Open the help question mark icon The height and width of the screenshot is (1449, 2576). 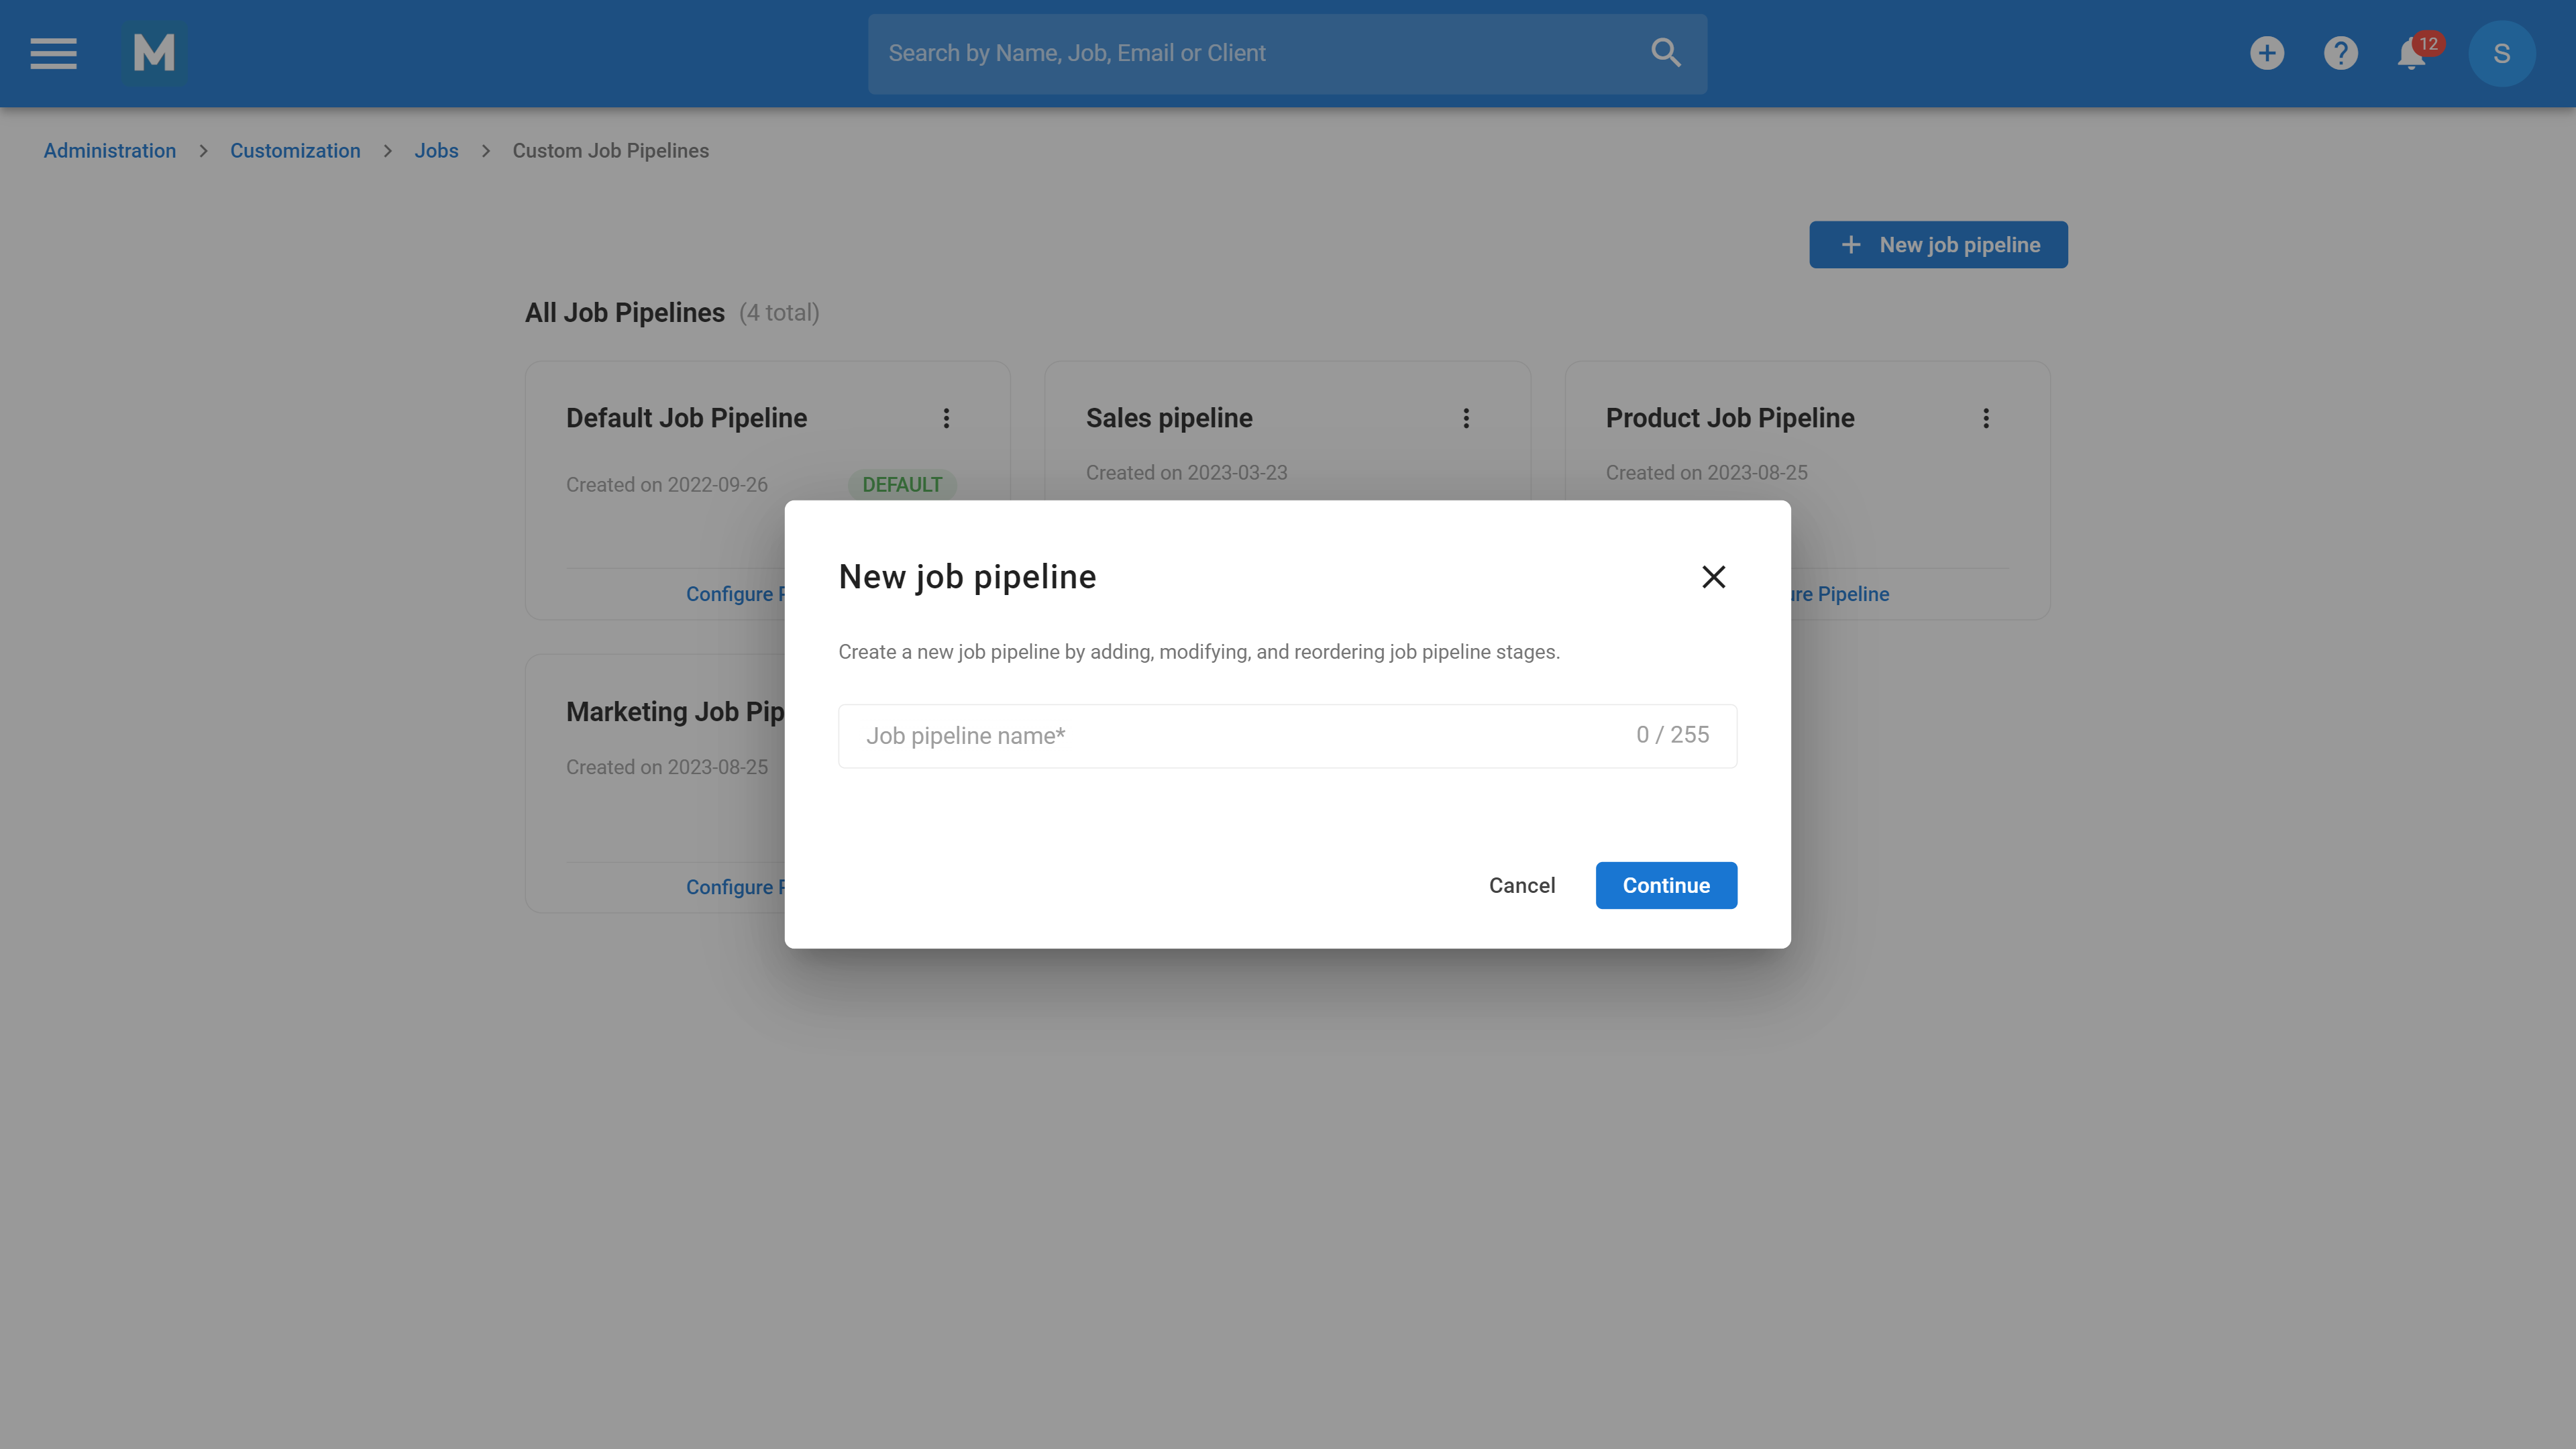tap(2340, 53)
